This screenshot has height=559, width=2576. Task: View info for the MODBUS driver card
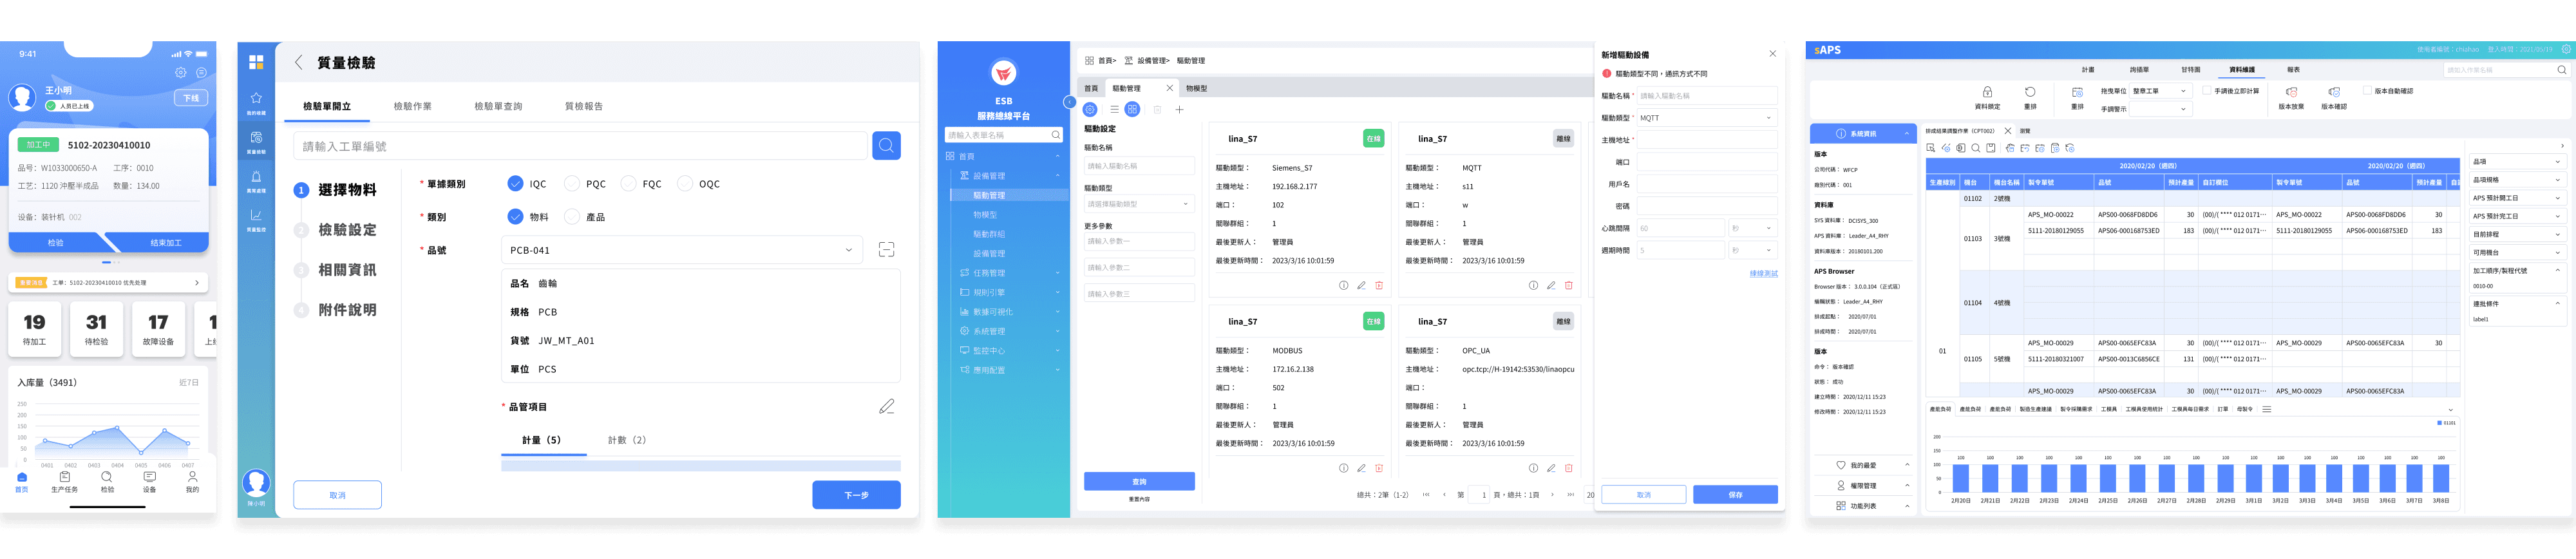click(1343, 468)
